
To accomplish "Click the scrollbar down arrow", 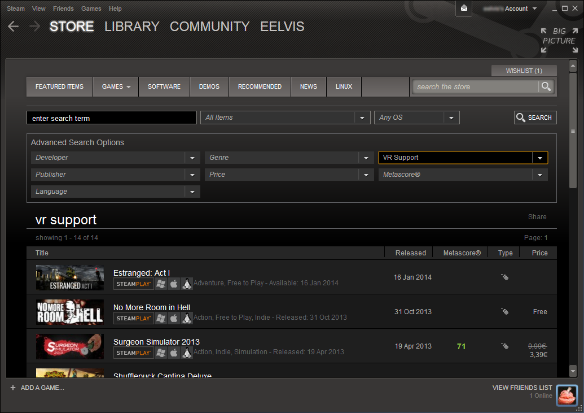I will click(x=573, y=371).
